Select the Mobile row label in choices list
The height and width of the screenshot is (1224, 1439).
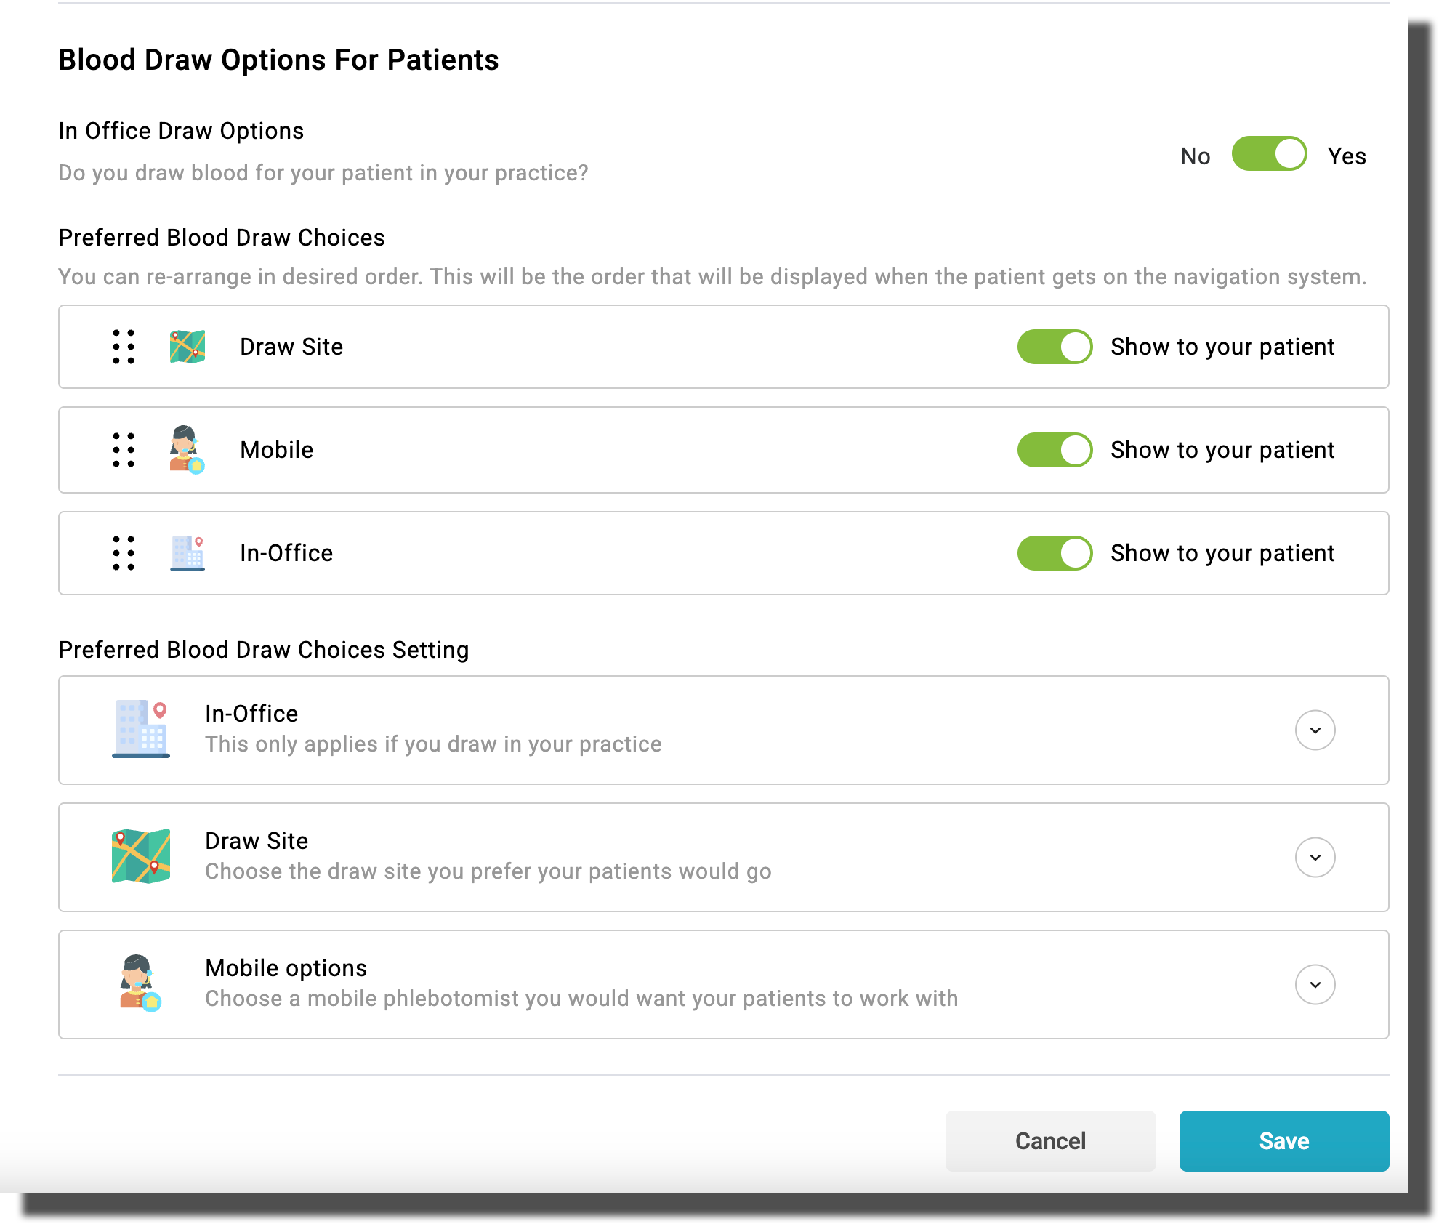[277, 450]
